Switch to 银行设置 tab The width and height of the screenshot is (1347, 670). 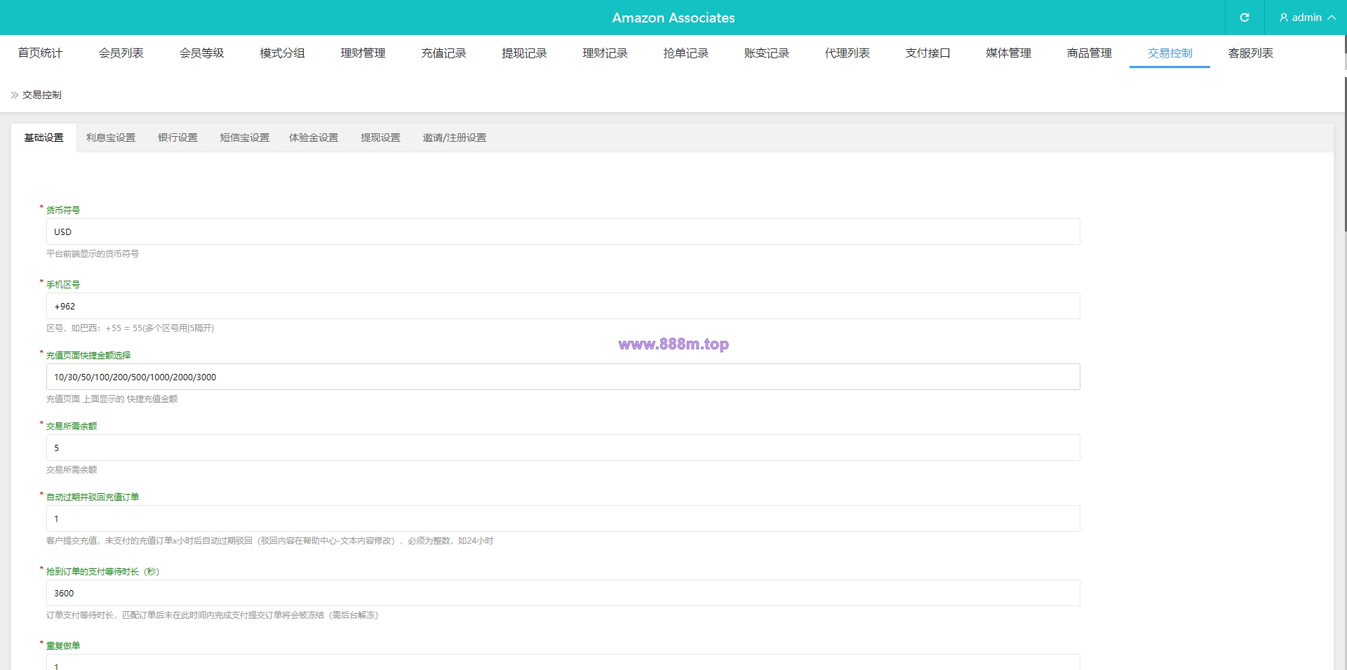click(177, 138)
